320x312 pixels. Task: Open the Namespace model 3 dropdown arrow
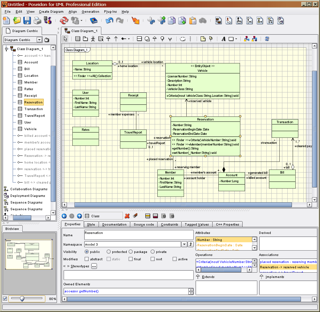pyautogui.click(x=184, y=244)
